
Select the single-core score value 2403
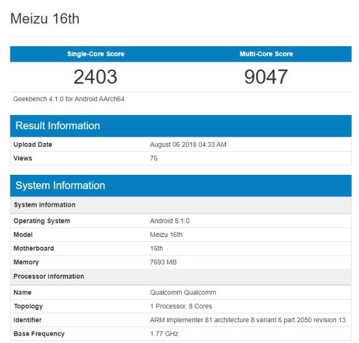coord(96,77)
